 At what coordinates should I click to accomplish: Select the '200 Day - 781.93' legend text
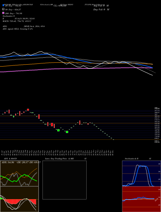[x=14, y=13]
